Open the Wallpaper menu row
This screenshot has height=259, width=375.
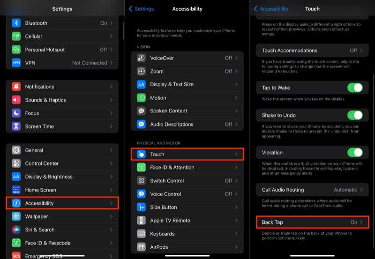click(x=62, y=216)
